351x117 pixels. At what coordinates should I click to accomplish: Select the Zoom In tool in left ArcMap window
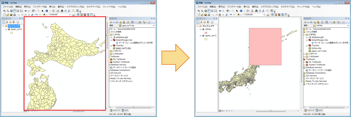point(4,11)
